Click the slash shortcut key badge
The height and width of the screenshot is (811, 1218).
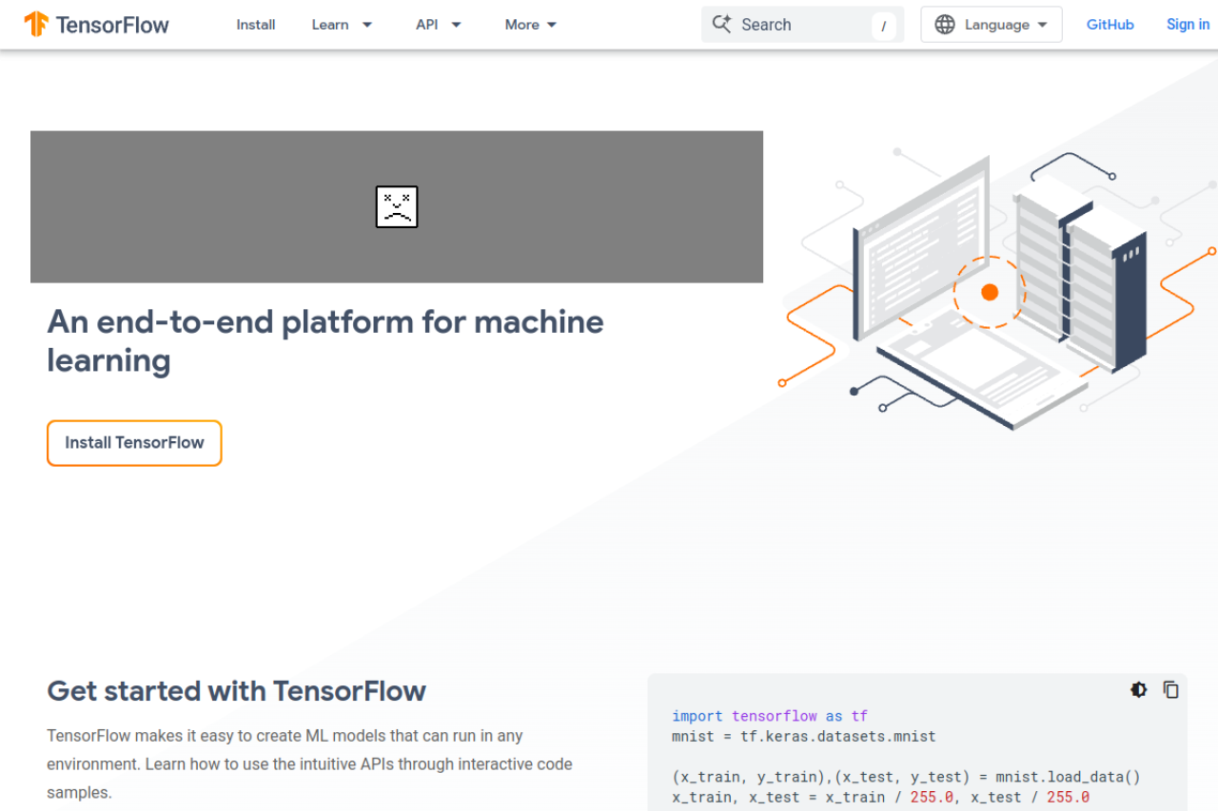884,26
